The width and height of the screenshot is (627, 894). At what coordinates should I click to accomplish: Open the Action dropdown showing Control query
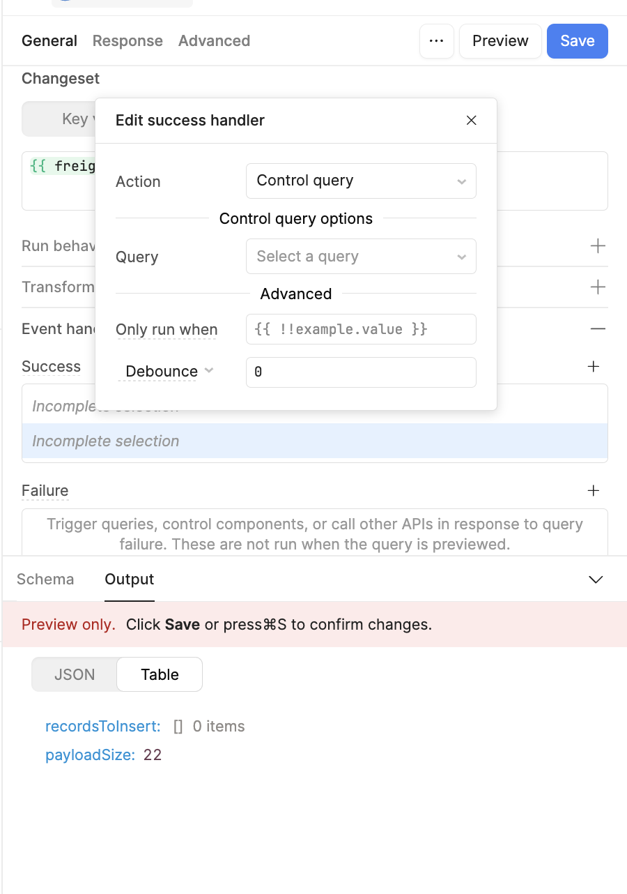click(x=361, y=181)
